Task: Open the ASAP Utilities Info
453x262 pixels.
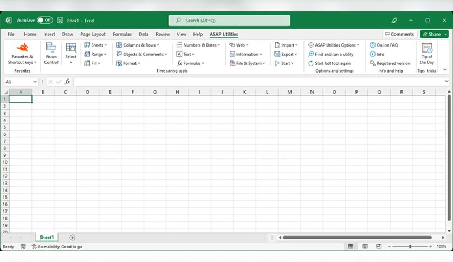Action: click(x=377, y=54)
